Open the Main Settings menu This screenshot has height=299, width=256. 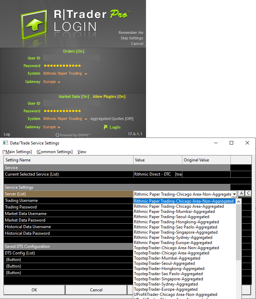[17, 152]
